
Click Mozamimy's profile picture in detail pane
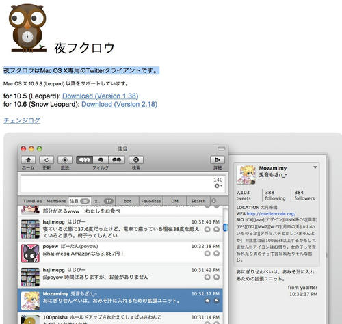(246, 175)
